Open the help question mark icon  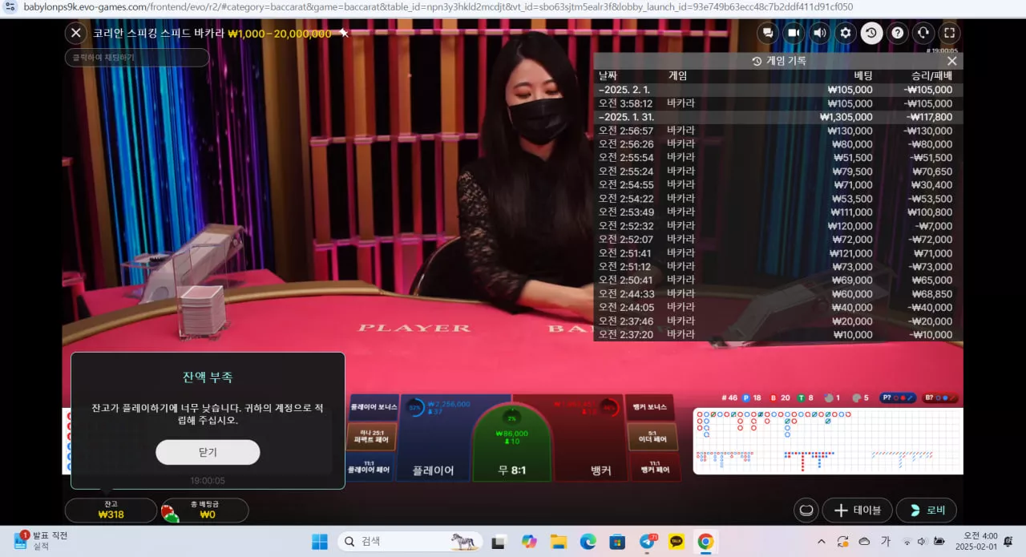coord(898,33)
